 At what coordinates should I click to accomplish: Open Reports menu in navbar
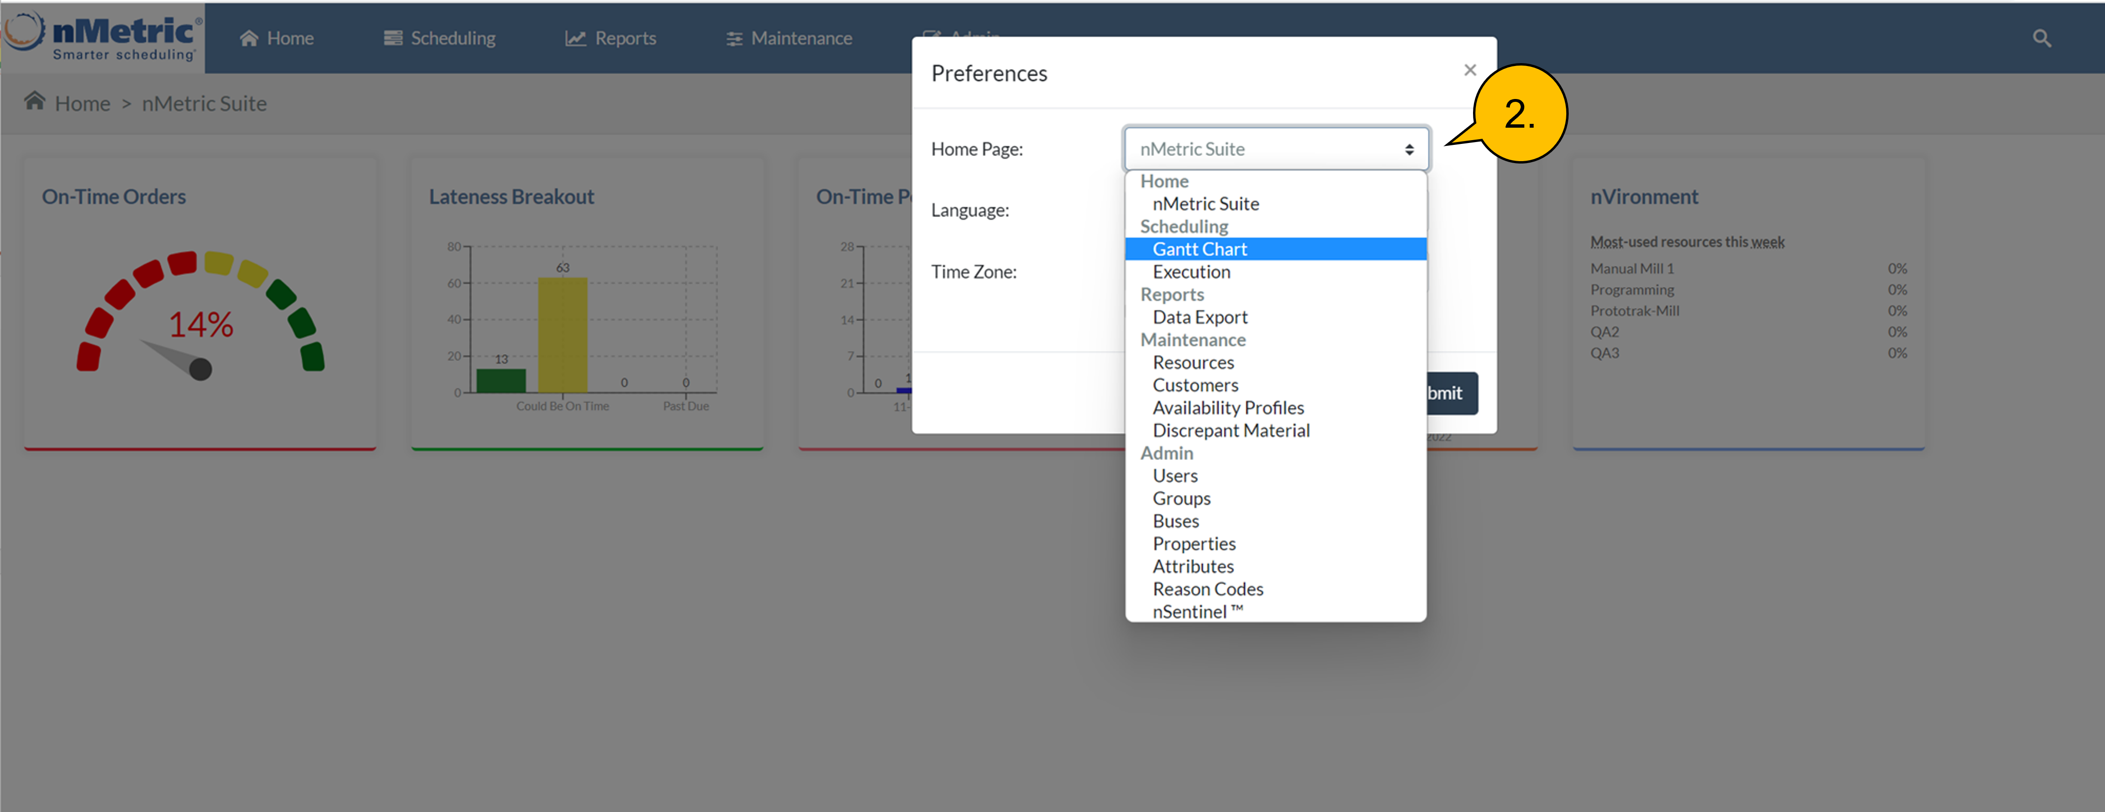[x=610, y=38]
